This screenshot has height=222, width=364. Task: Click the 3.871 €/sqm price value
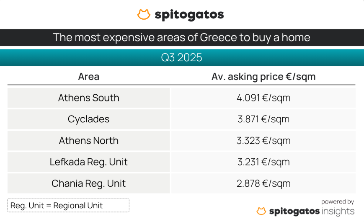point(263,119)
